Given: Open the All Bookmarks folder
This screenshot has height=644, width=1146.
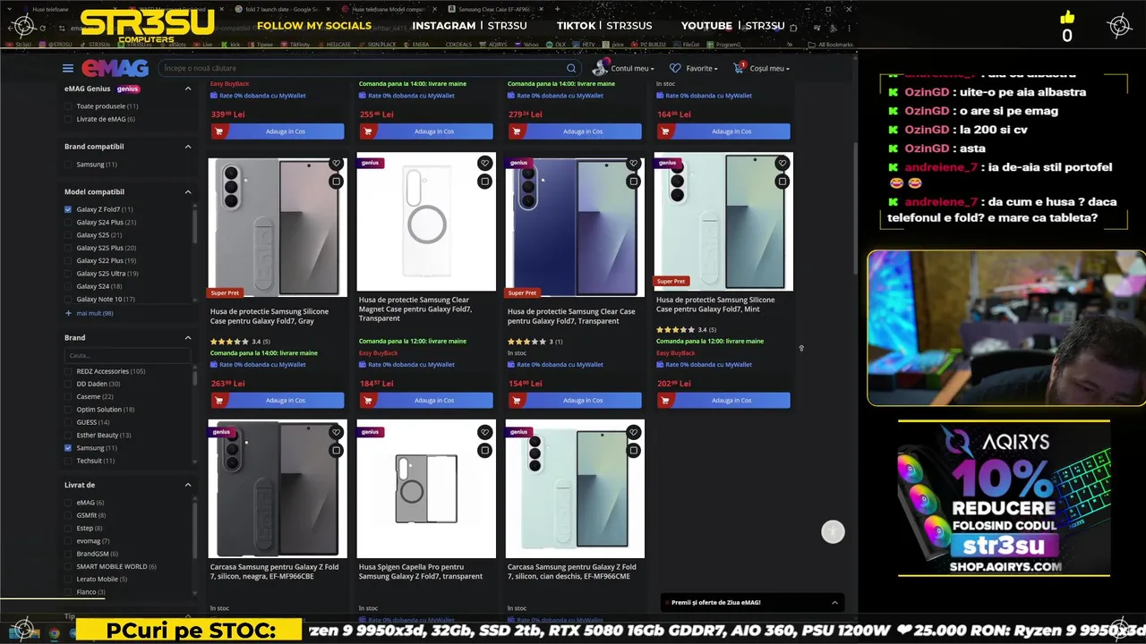Looking at the screenshot, I should click(830, 44).
